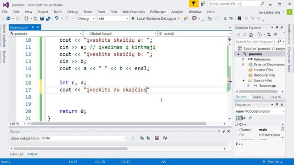294x165 pixels.
Task: Click the Alphabetical sort icon in Properties
Action: point(243,118)
